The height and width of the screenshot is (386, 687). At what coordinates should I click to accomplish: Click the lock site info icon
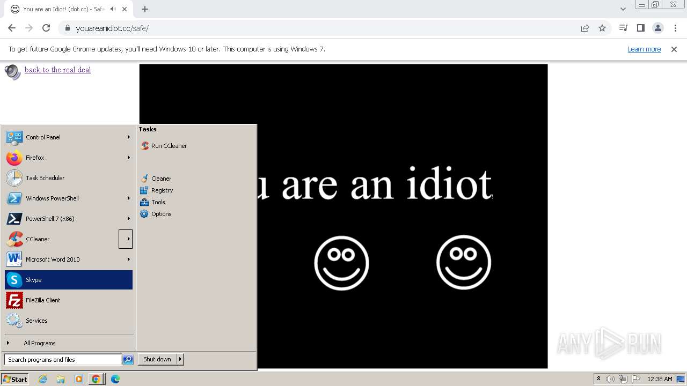67,28
